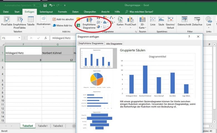Switch to sheet tab Tabelle3
Screen dimensions: 217x133
(x=58, y=126)
